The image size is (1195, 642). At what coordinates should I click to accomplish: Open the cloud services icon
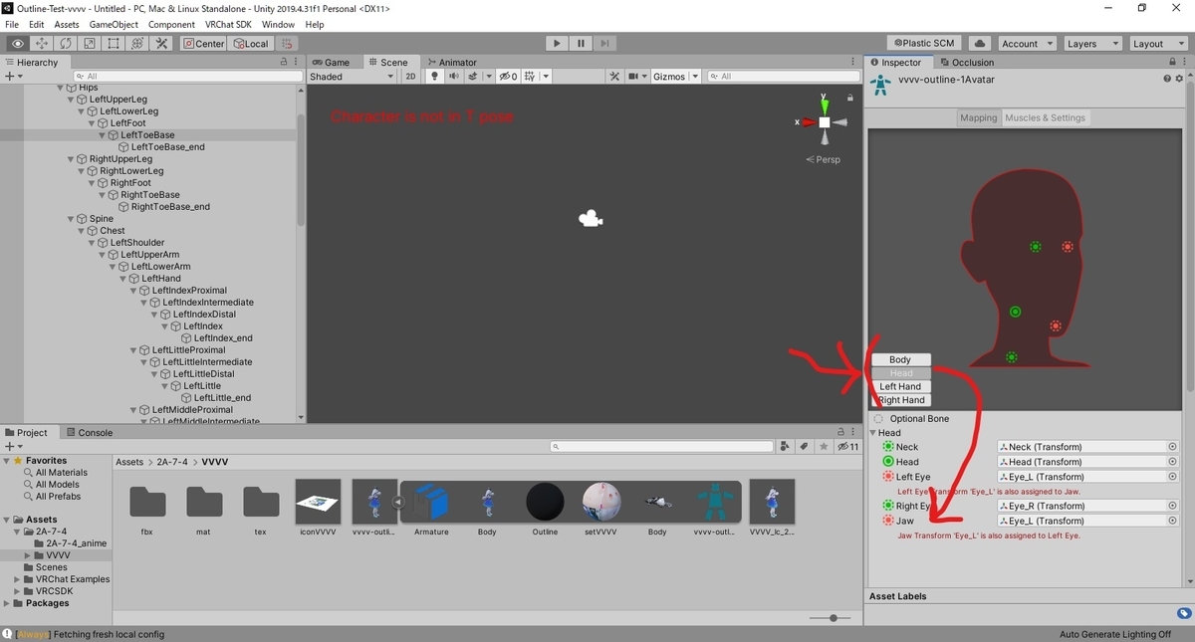(979, 44)
